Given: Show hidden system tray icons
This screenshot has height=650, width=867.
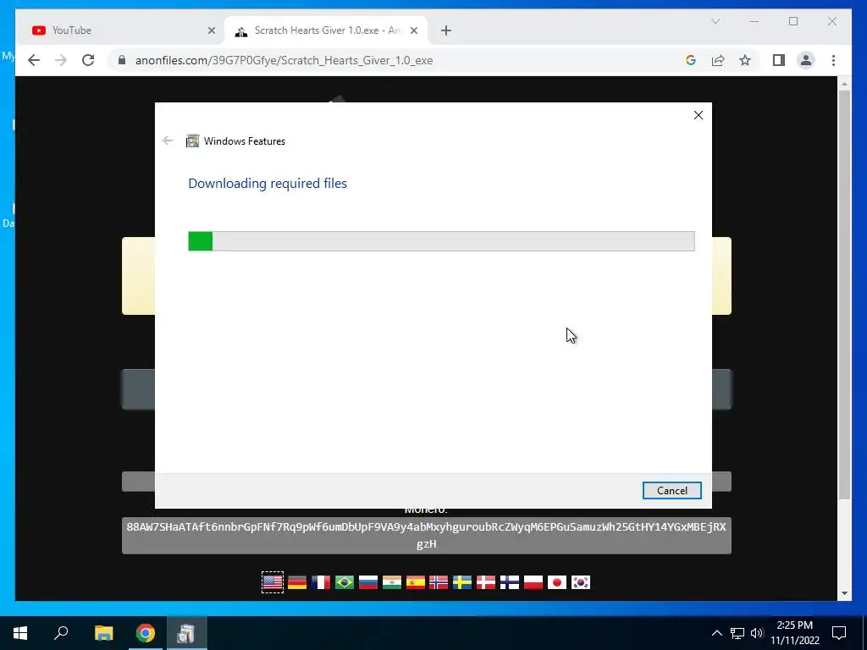Looking at the screenshot, I should coord(716,633).
